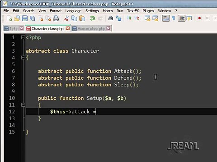The image size is (217, 162).
Task: Open the Settings menu
Action: pyautogui.click(x=92, y=11)
